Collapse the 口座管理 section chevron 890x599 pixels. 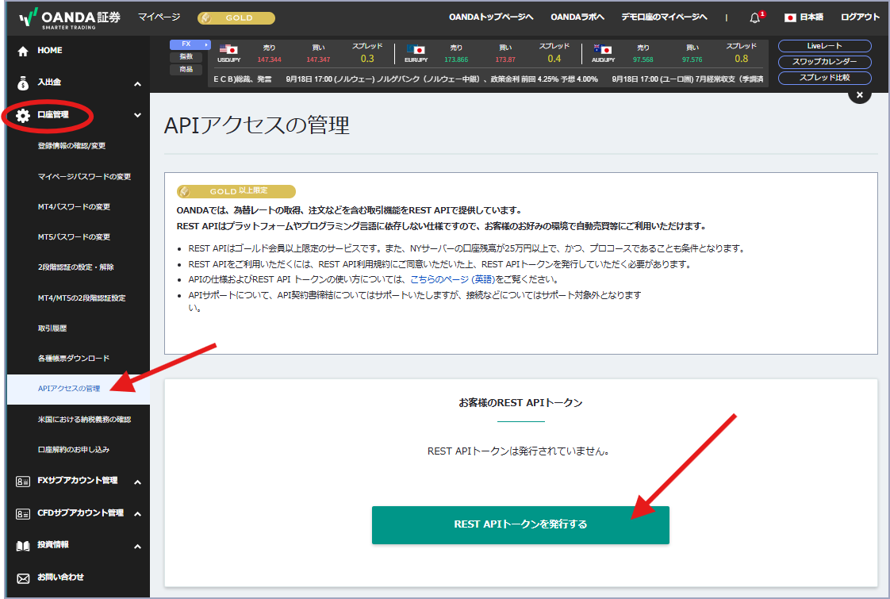(137, 115)
